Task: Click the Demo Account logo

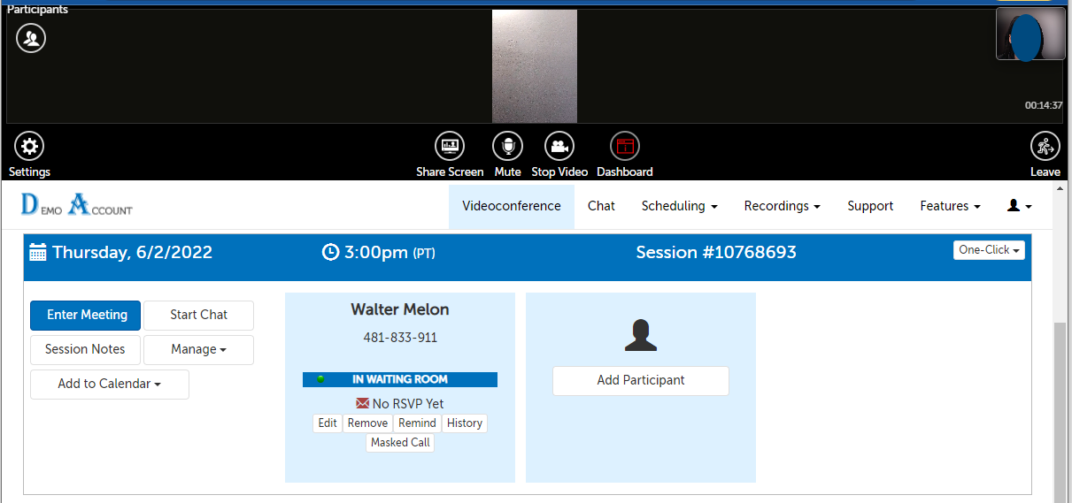Action: [77, 206]
